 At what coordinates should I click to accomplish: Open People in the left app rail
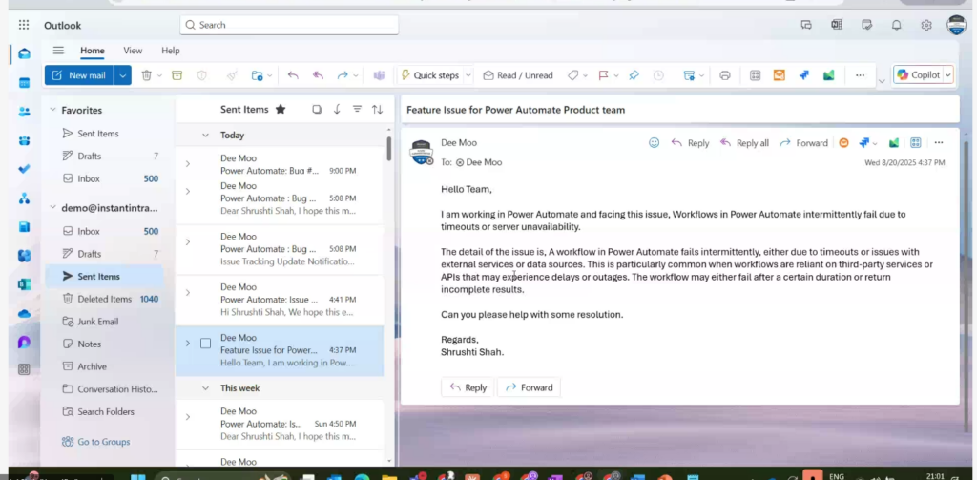(x=24, y=112)
